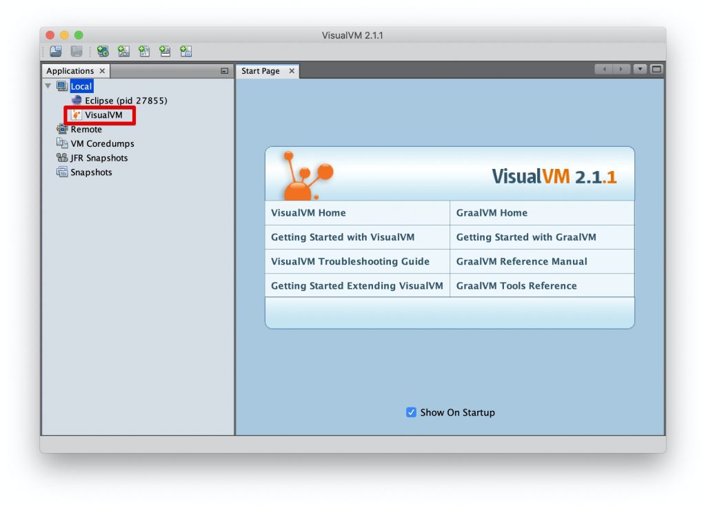The image size is (706, 506).
Task: Select the Applications tab header
Action: (x=70, y=70)
